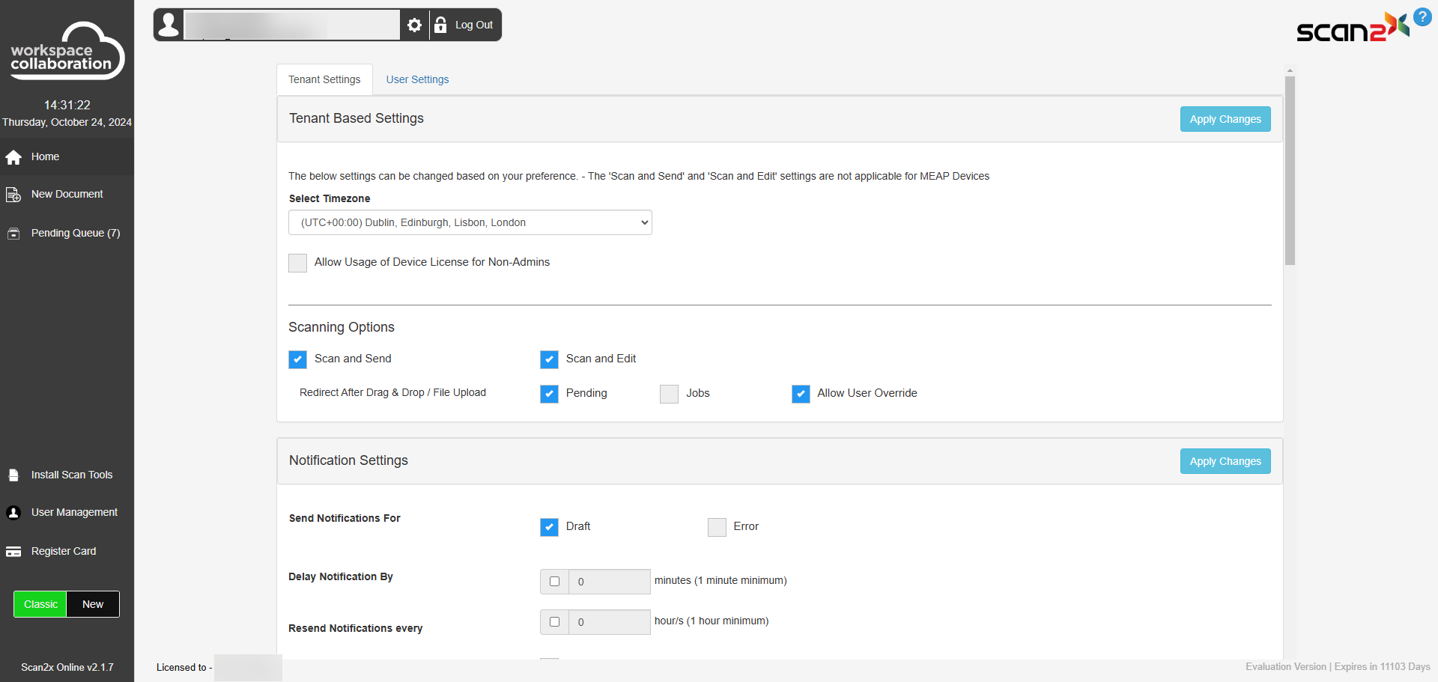Check the Jobs redirect checkbox
1438x682 pixels.
tap(669, 394)
